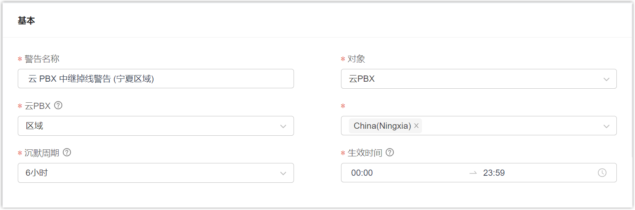This screenshot has width=635, height=210.
Task: Click the China(Ningxia) tag text
Action: pyautogui.click(x=382, y=126)
